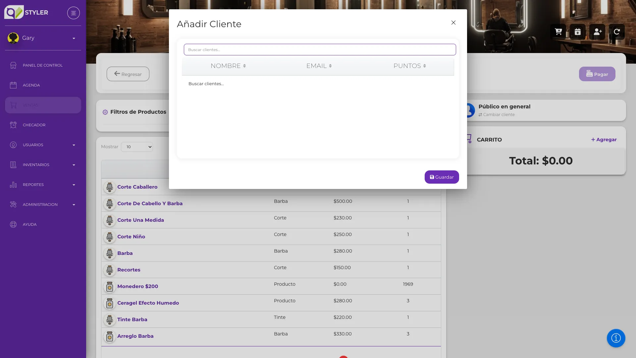Expand the Inventarios submenu arrow
The width and height of the screenshot is (636, 358).
74,165
